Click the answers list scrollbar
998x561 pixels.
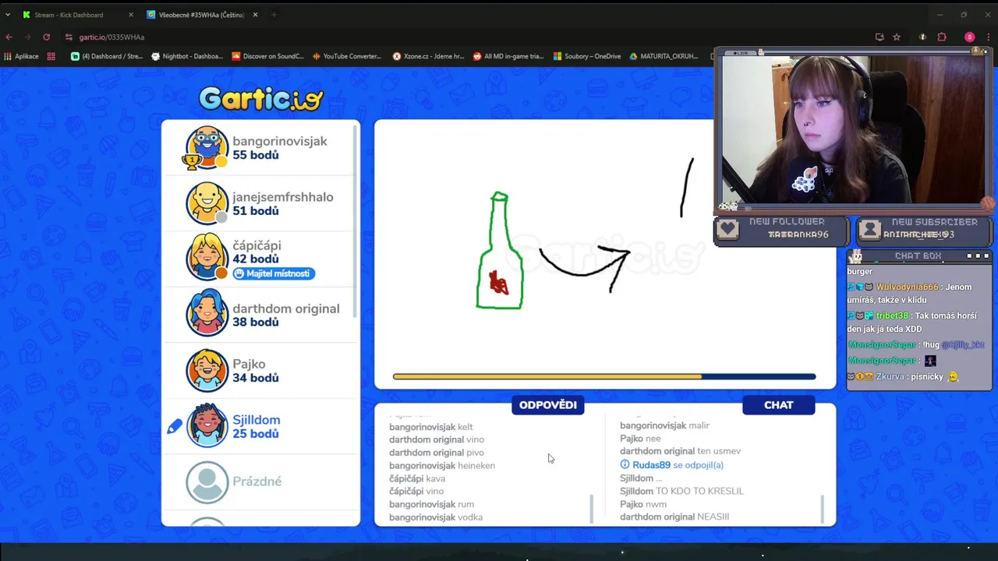click(x=592, y=509)
